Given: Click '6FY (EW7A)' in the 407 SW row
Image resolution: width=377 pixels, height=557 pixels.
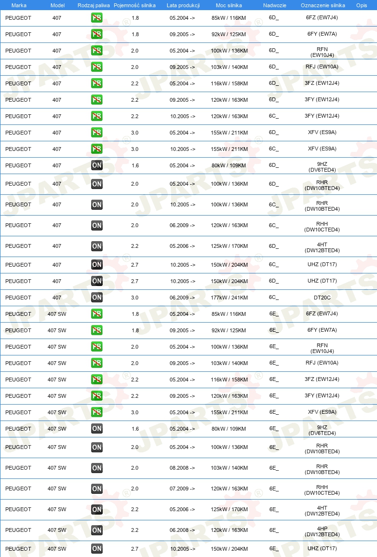Looking at the screenshot, I should coord(323,330).
